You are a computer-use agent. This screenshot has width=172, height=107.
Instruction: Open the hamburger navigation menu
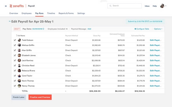pyautogui.click(x=6, y=6)
